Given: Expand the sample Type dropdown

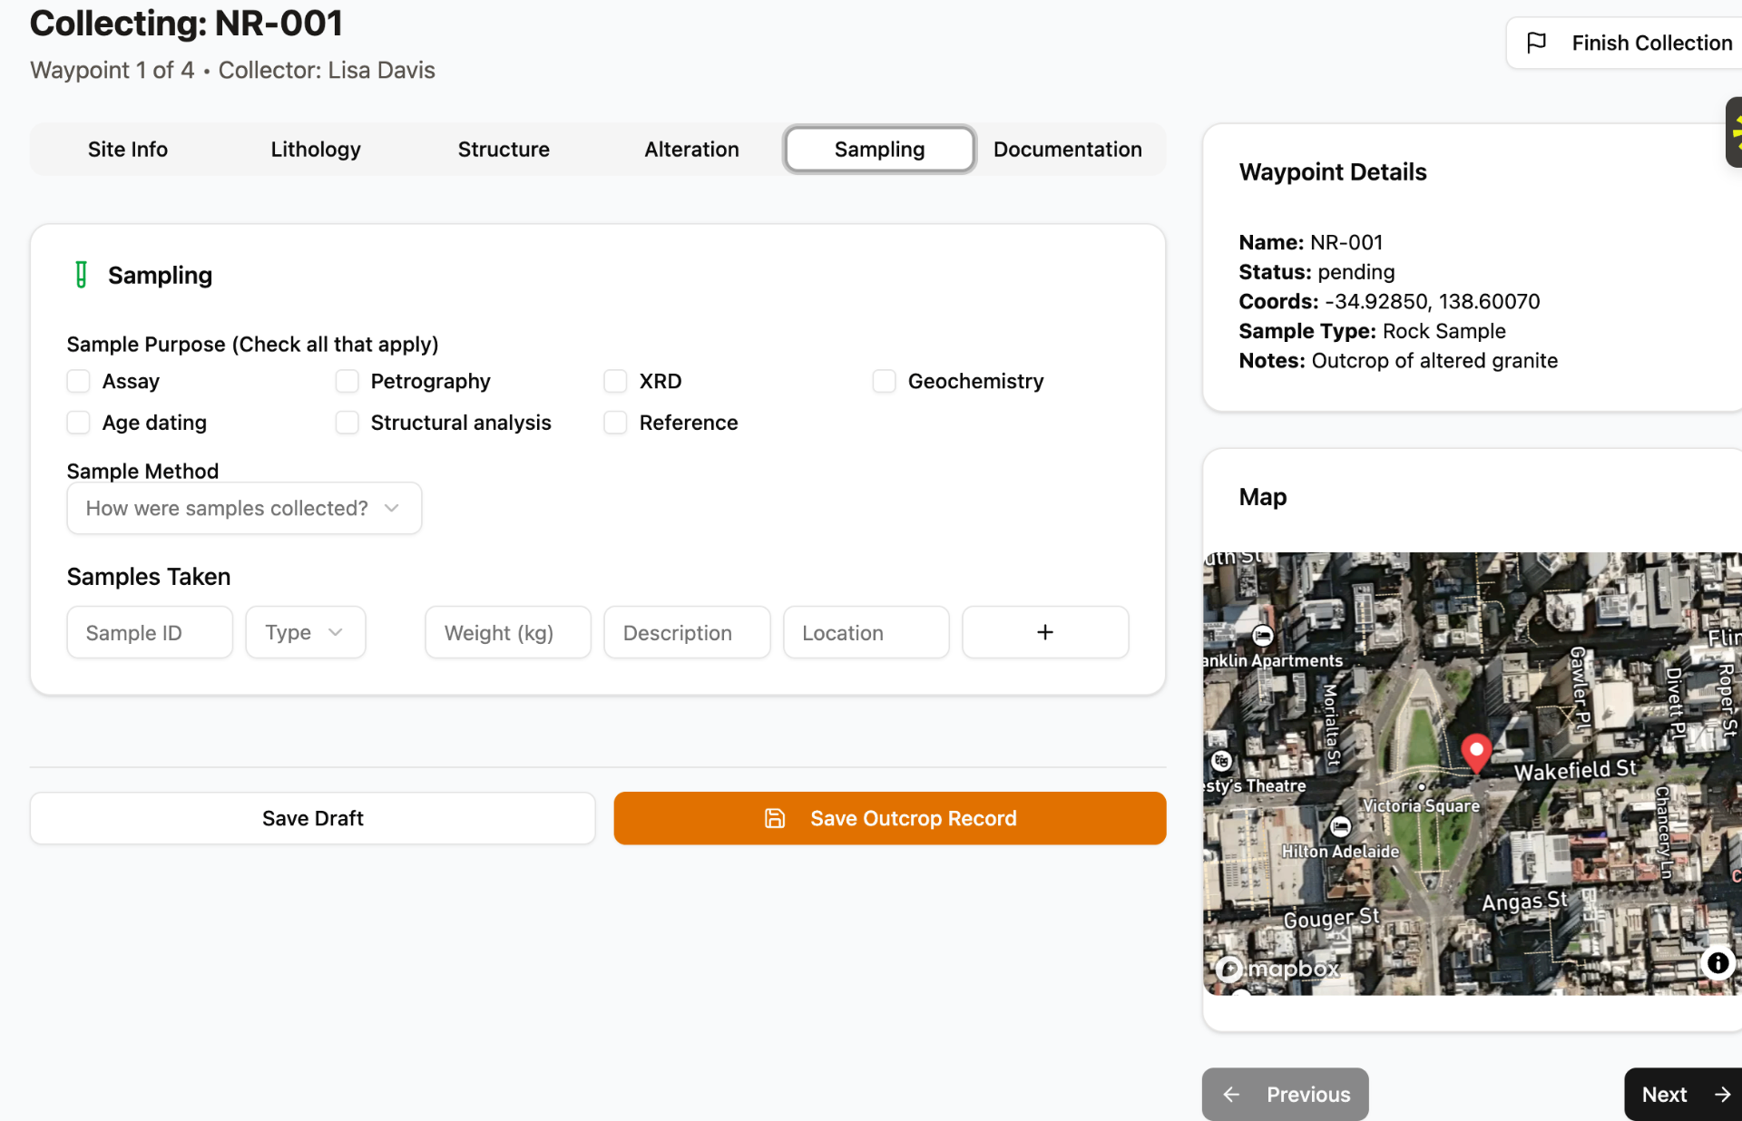Looking at the screenshot, I should tap(305, 632).
